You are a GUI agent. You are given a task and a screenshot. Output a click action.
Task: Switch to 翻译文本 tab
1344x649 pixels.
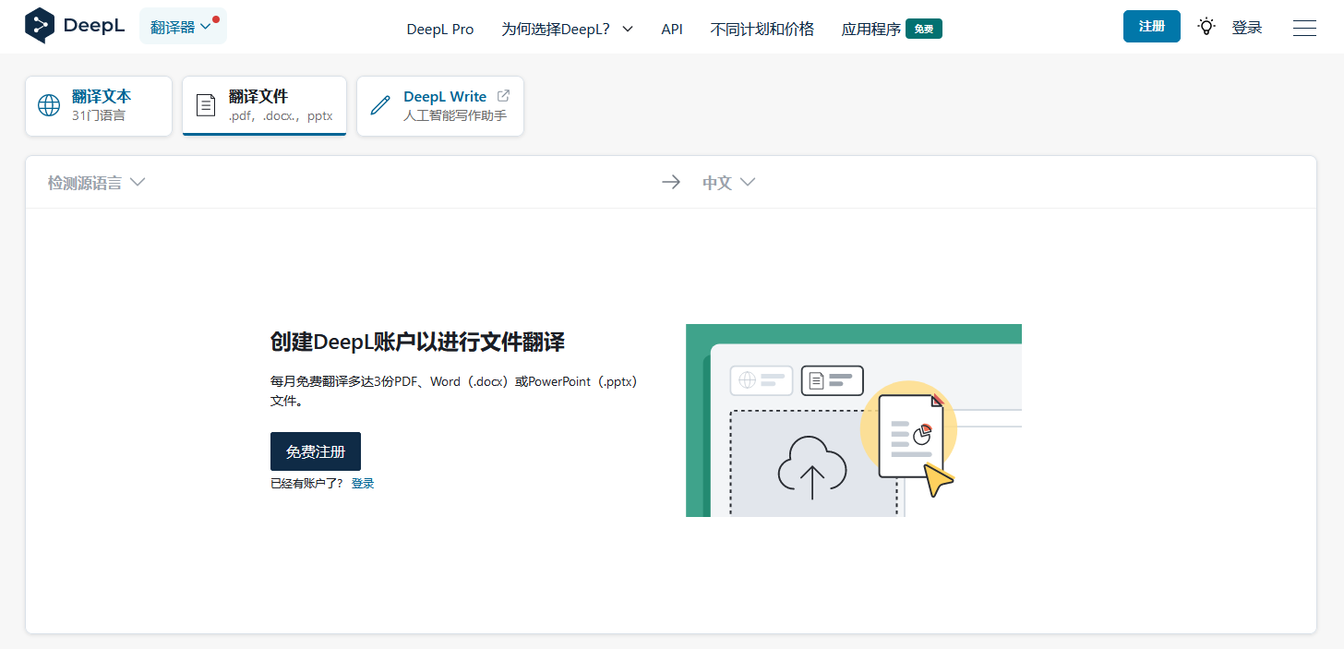click(x=99, y=105)
